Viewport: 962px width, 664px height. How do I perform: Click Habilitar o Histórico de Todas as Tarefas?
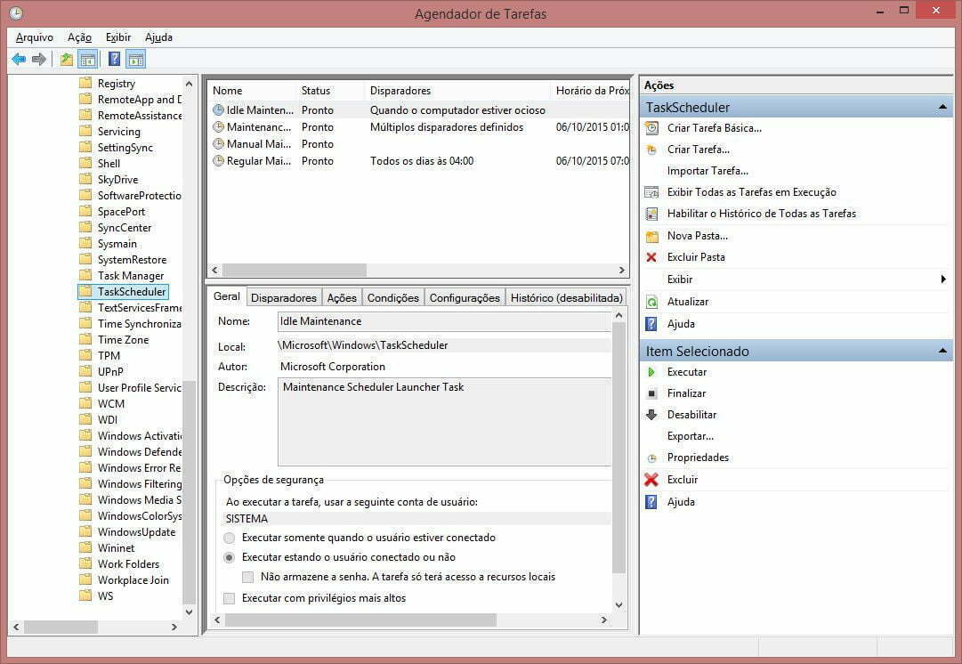point(762,214)
